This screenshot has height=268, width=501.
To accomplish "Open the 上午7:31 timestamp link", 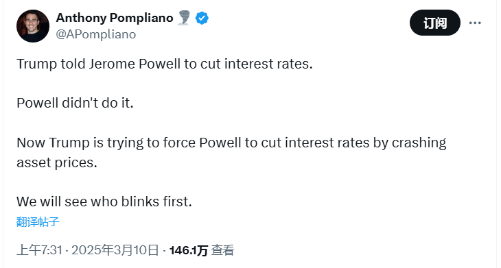I will click(39, 250).
